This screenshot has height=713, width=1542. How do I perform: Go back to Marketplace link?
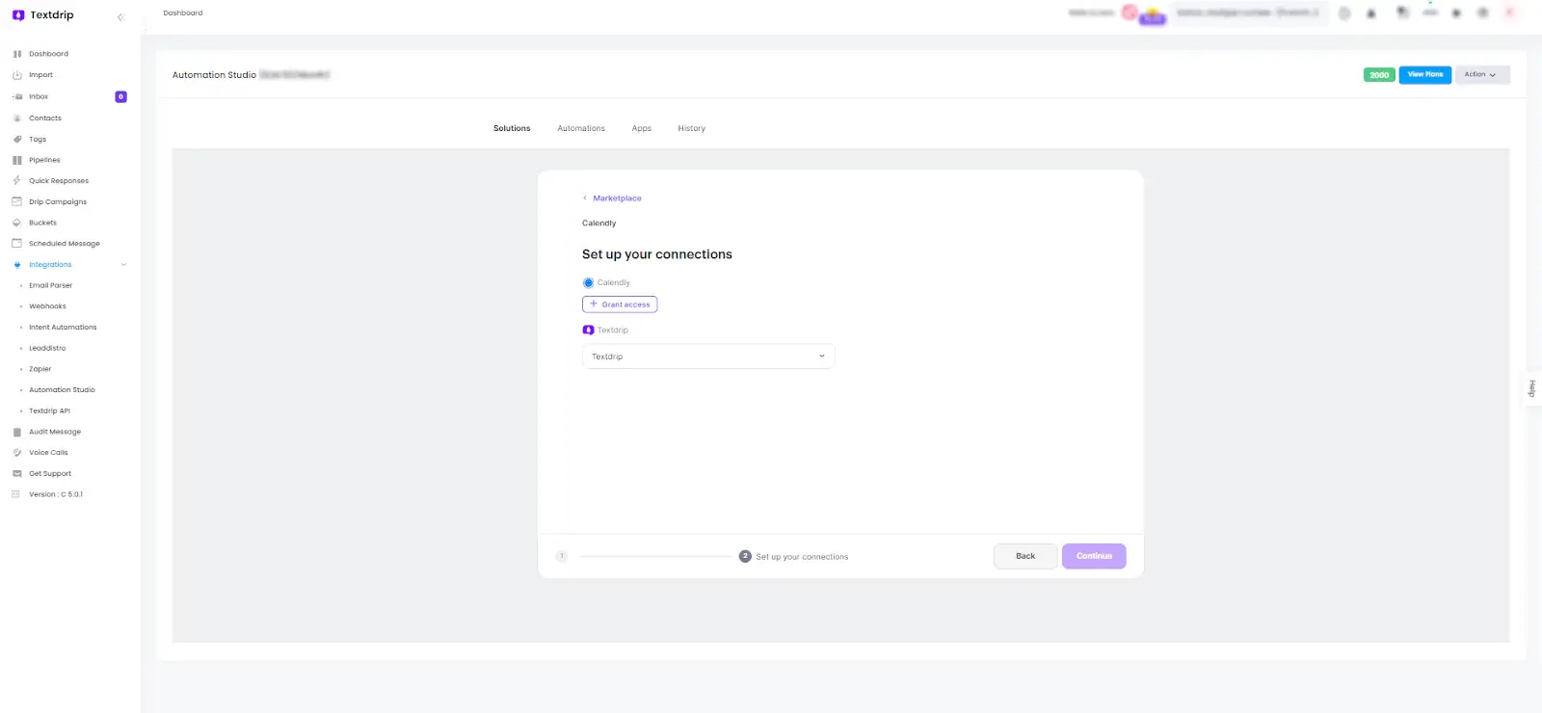617,198
